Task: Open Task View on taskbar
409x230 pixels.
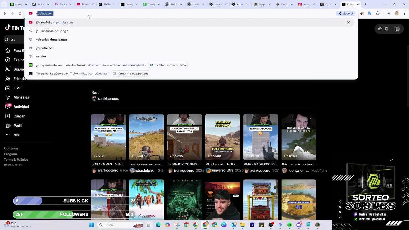Action: click(149, 225)
